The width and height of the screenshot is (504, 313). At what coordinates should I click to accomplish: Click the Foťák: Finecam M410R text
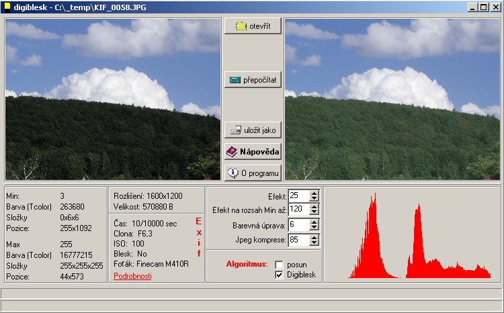(151, 264)
